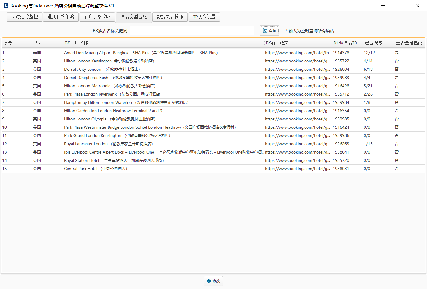
Task: Click Dida hotel ID 1916428
Action: point(341,86)
